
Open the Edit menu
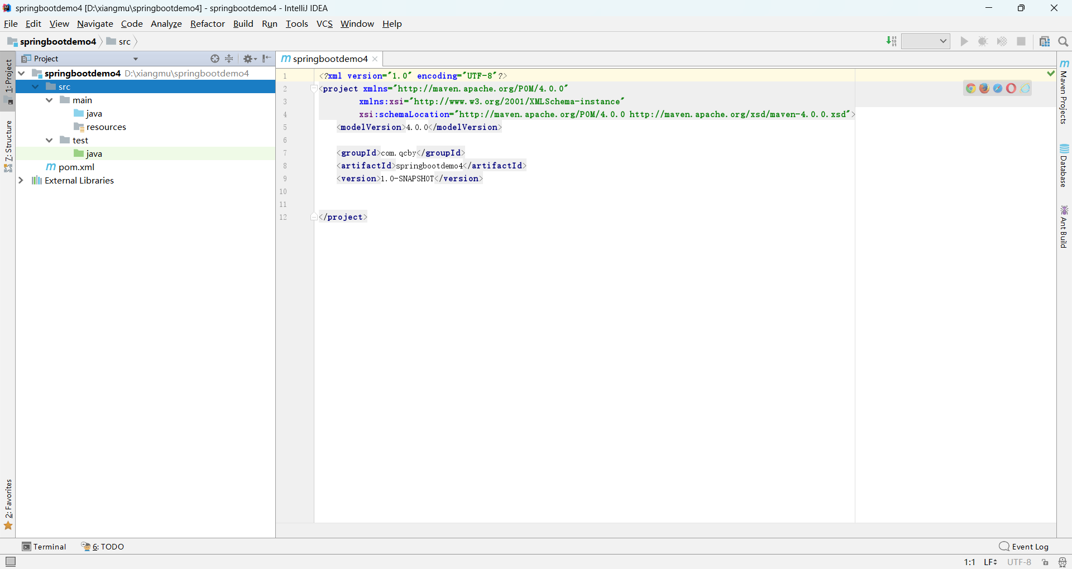[33, 23]
